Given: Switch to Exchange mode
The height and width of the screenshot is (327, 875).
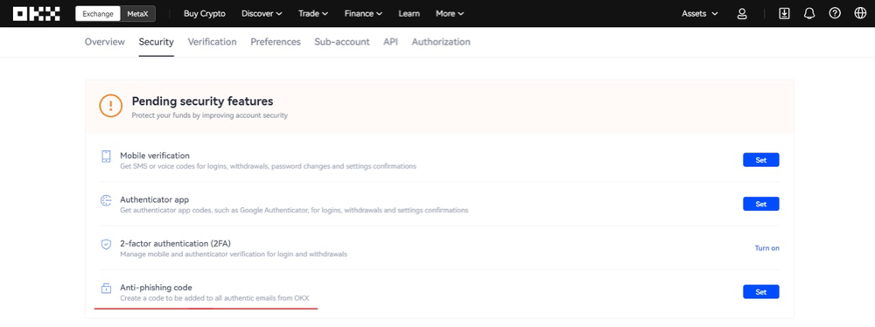Looking at the screenshot, I should (x=98, y=13).
